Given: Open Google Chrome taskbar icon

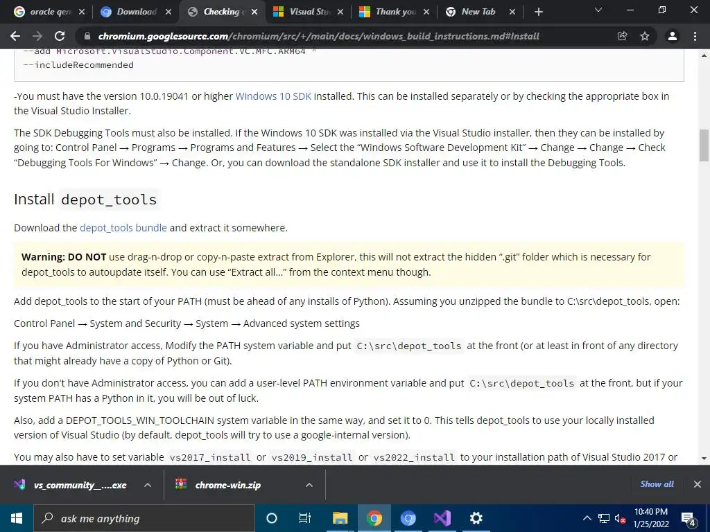Looking at the screenshot, I should coord(374,518).
